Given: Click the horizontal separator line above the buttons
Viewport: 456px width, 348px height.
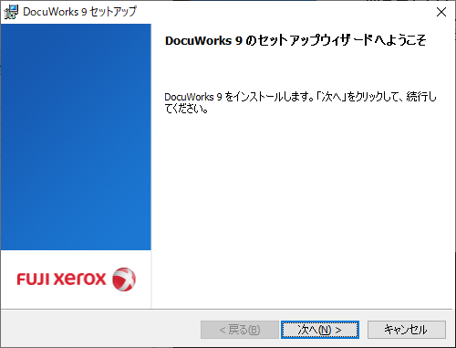Looking at the screenshot, I should coord(227,310).
